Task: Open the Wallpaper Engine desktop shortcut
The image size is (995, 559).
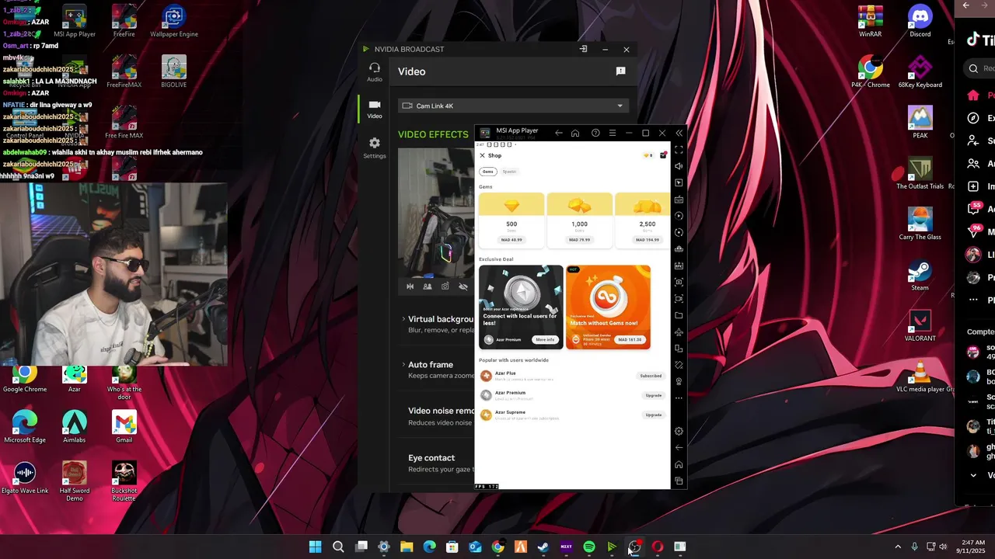Action: [x=174, y=22]
